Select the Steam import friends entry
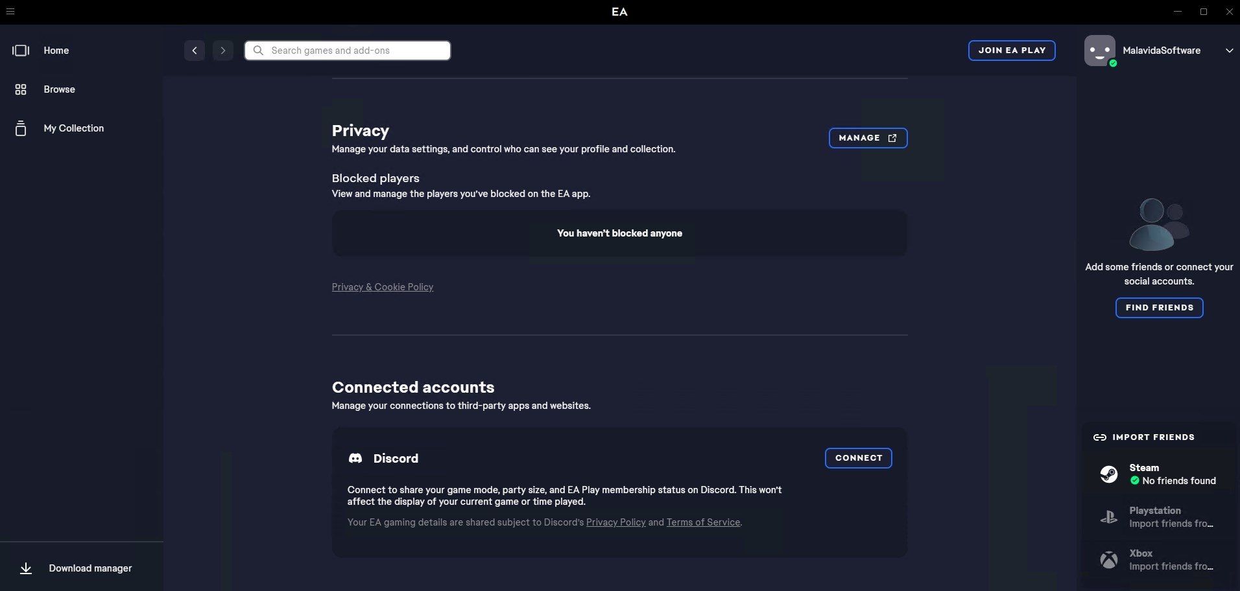The width and height of the screenshot is (1240, 591). point(1160,474)
